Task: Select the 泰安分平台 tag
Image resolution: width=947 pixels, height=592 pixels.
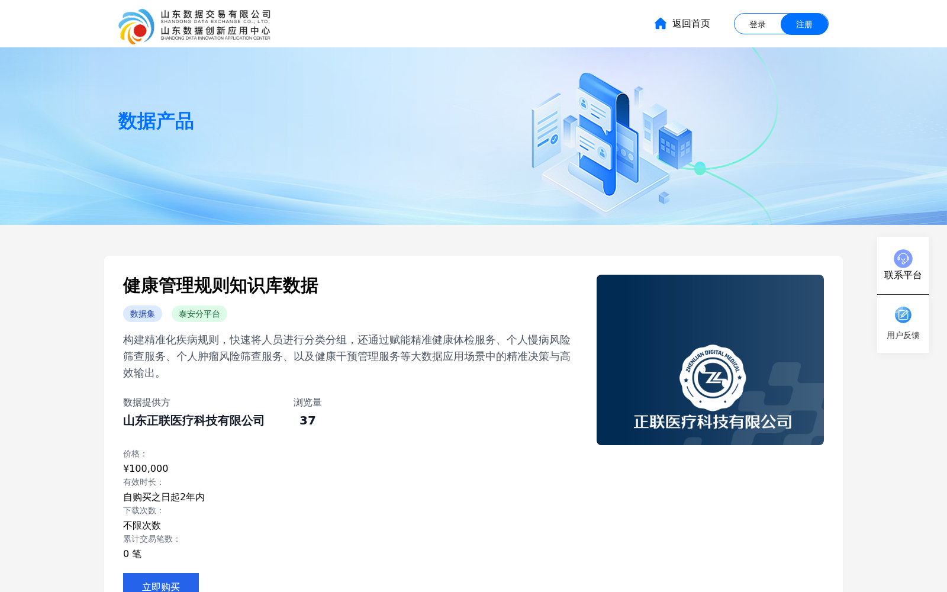Action: pos(199,314)
